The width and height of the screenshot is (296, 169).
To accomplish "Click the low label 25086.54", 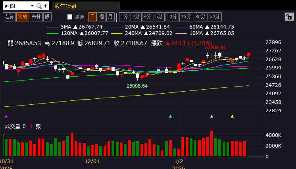I will (137, 86).
